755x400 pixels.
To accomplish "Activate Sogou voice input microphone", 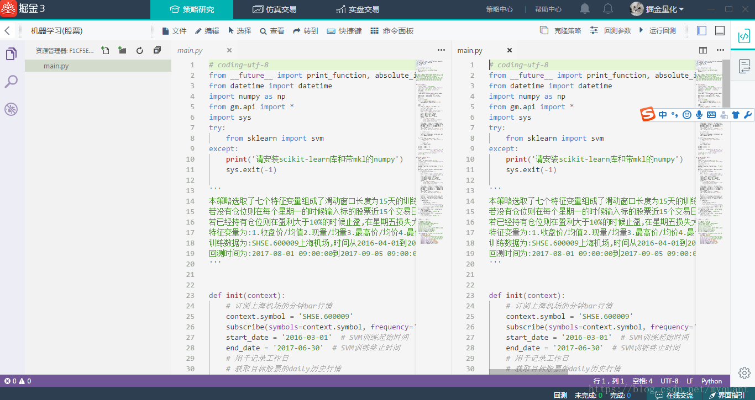I will (x=699, y=115).
